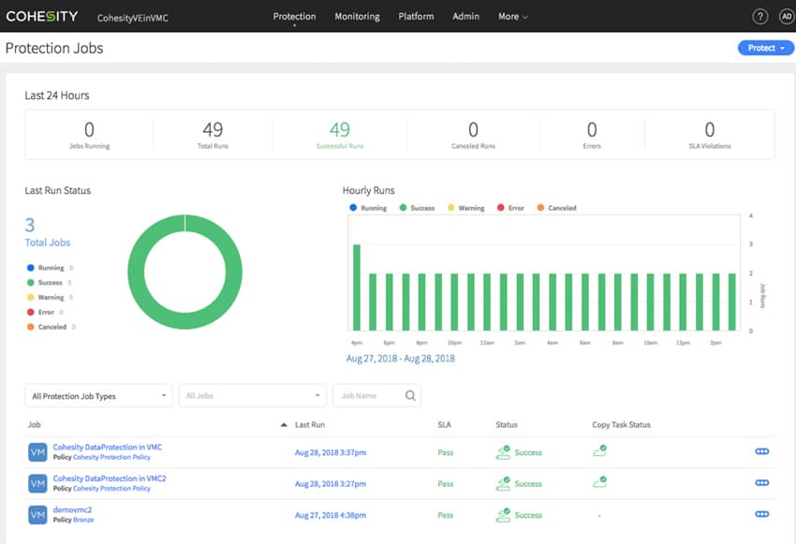
Task: Click the Job column sort arrow
Action: 284,425
